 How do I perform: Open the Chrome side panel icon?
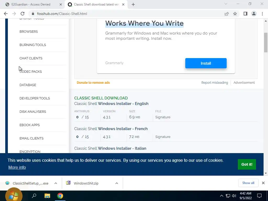(245, 14)
